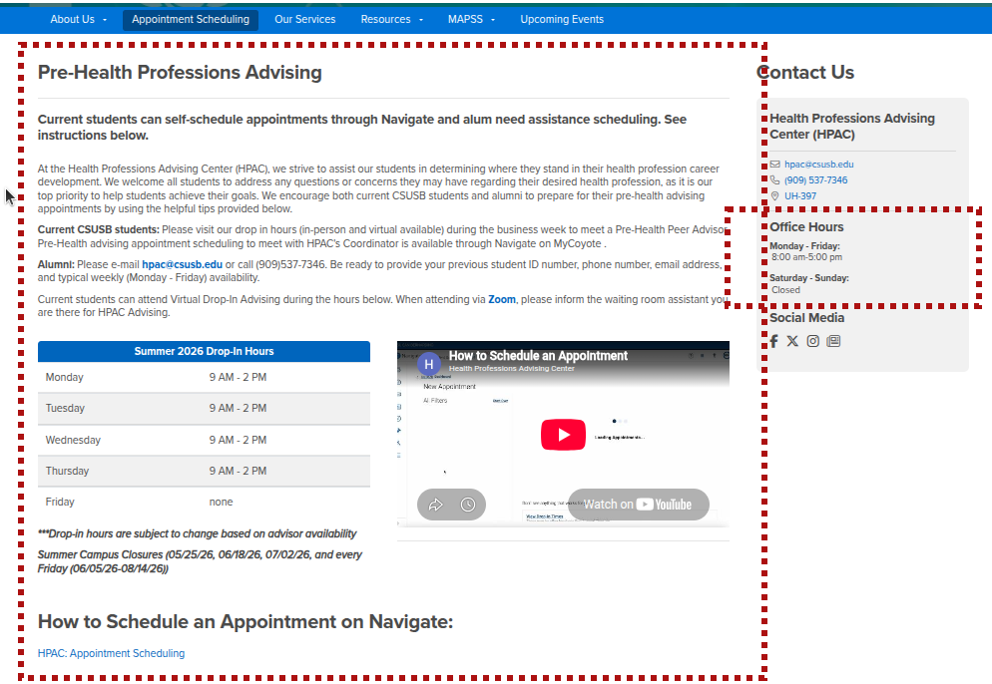The image size is (992, 684).
Task: Click the '8:00 am-5:00 pm' hours text
Action: 806,257
